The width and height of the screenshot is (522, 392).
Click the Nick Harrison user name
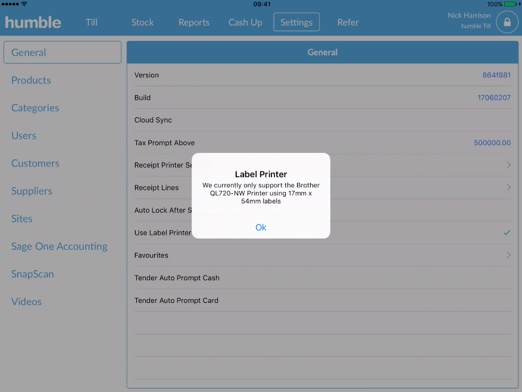coord(469,15)
